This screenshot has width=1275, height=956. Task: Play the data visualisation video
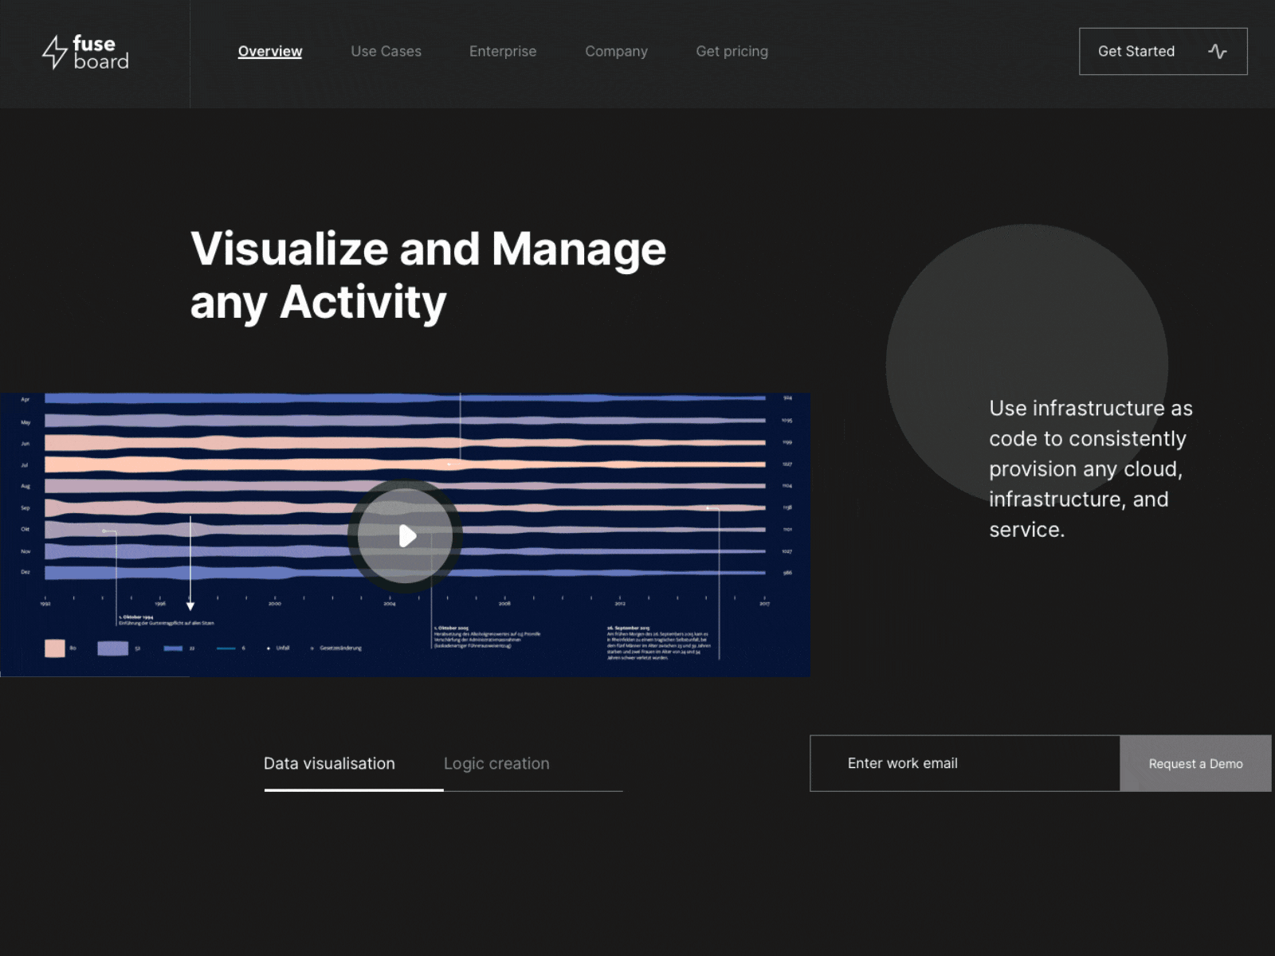[405, 536]
